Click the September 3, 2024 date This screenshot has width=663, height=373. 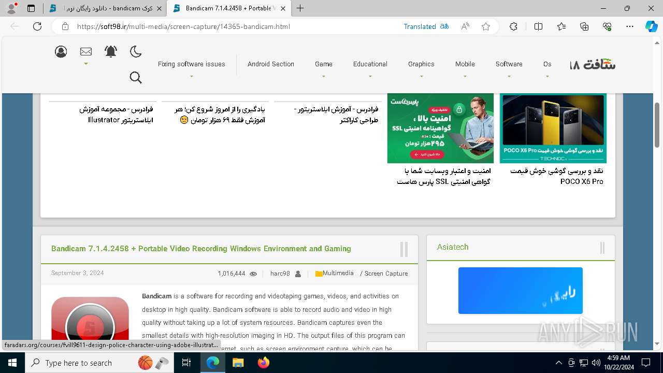tap(78, 273)
